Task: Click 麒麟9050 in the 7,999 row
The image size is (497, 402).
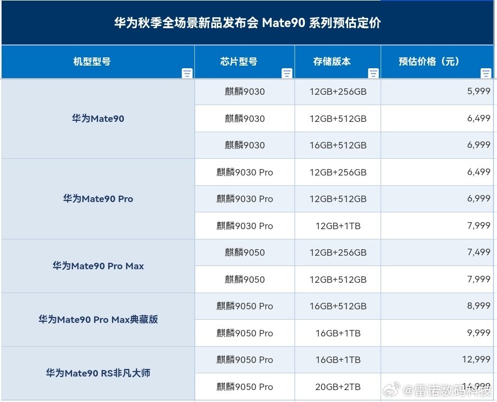Action: point(245,280)
